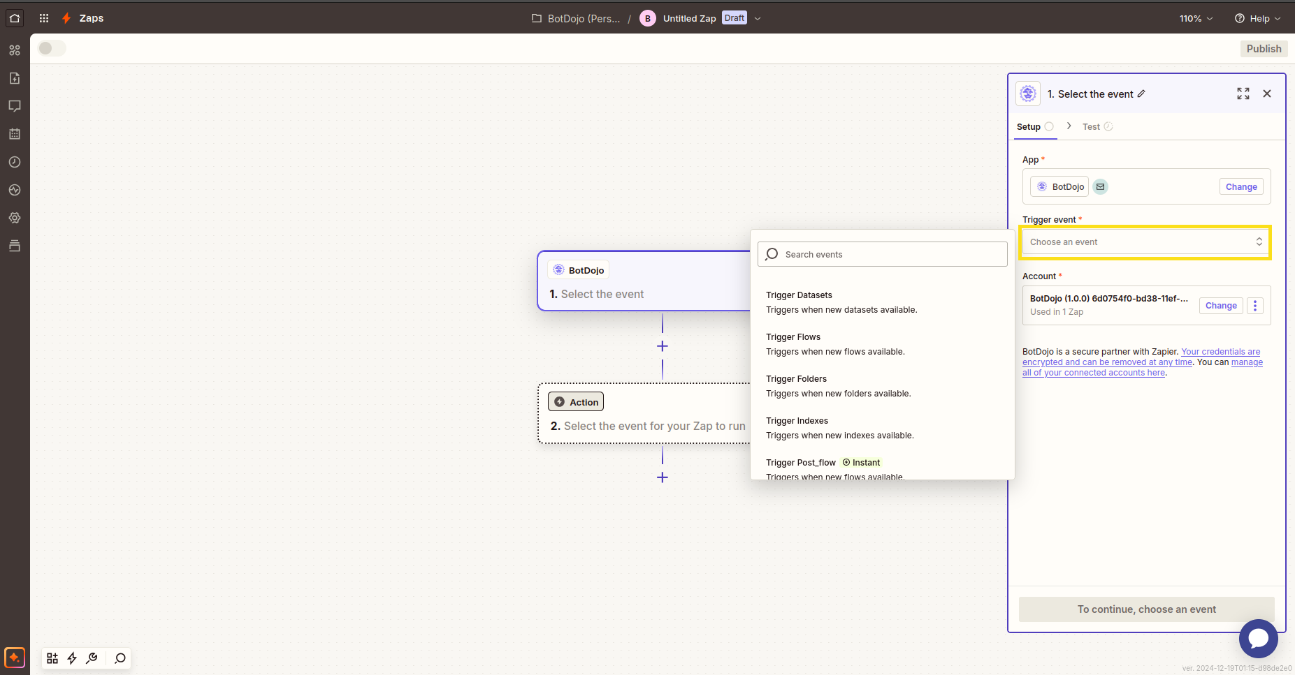Open the activity status icon in sidebar
Viewport: 1295px width, 675px height.
15,190
